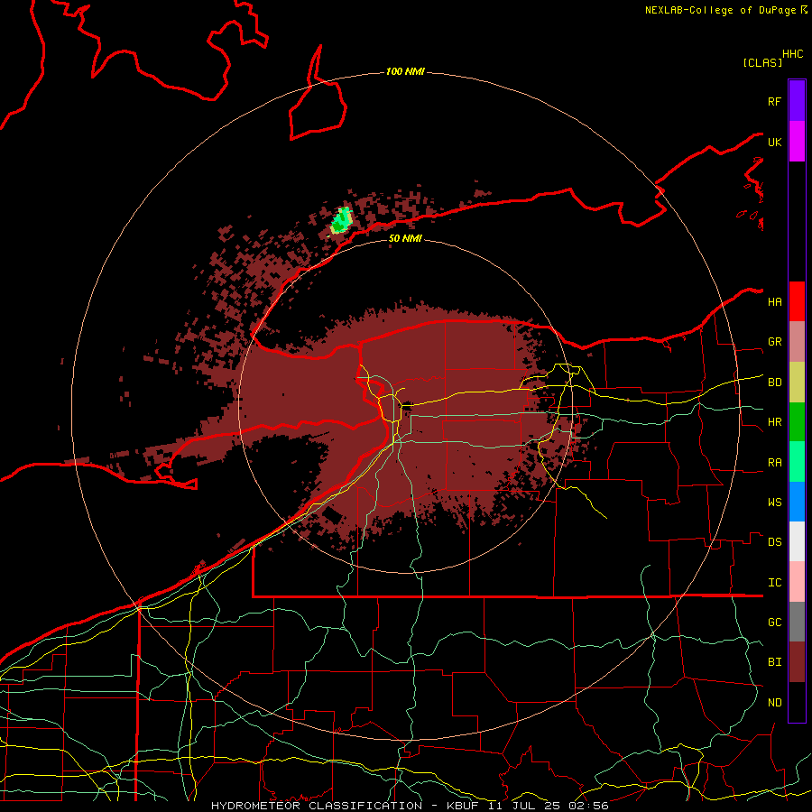Select the WS blue legend block
The image size is (812, 812).
[797, 502]
